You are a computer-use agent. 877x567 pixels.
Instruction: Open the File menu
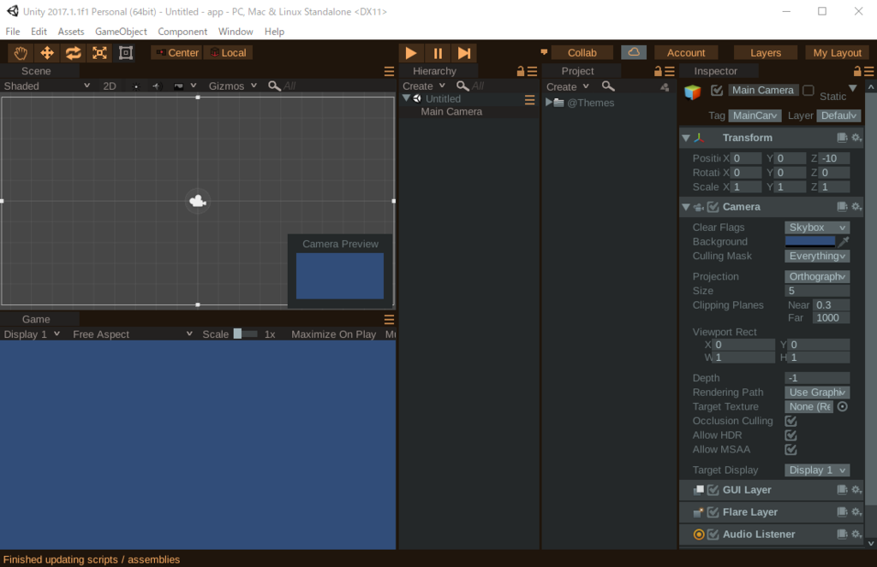pos(12,32)
